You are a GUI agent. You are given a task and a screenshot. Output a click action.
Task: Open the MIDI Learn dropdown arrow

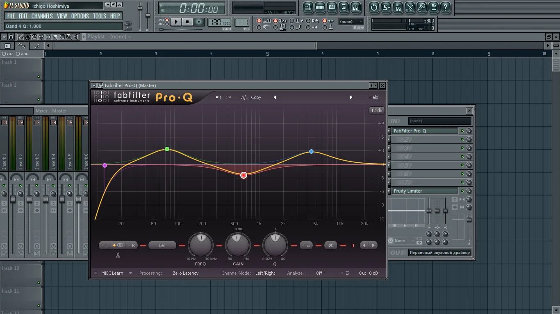[131, 274]
